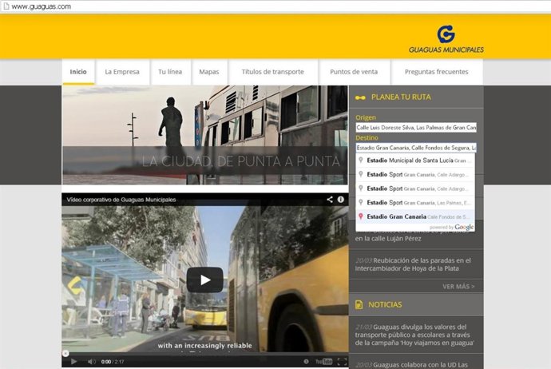Click the hero banner La ciudad de punta a punta
This screenshot has height=369, width=551.
pyautogui.click(x=205, y=135)
